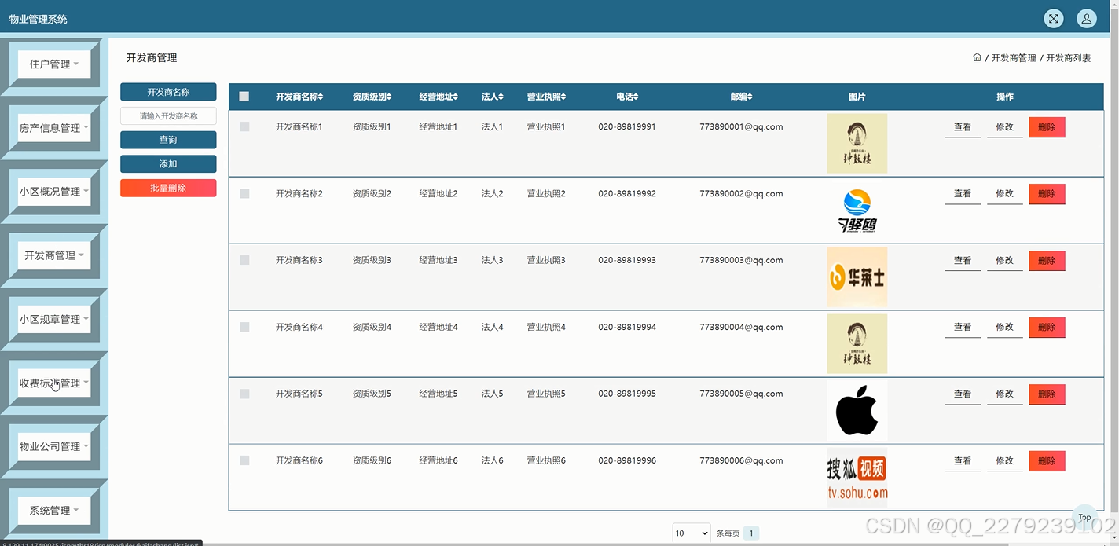This screenshot has width=1119, height=546.
Task: Open 开发商管理 breadcrumb link
Action: coord(1014,58)
